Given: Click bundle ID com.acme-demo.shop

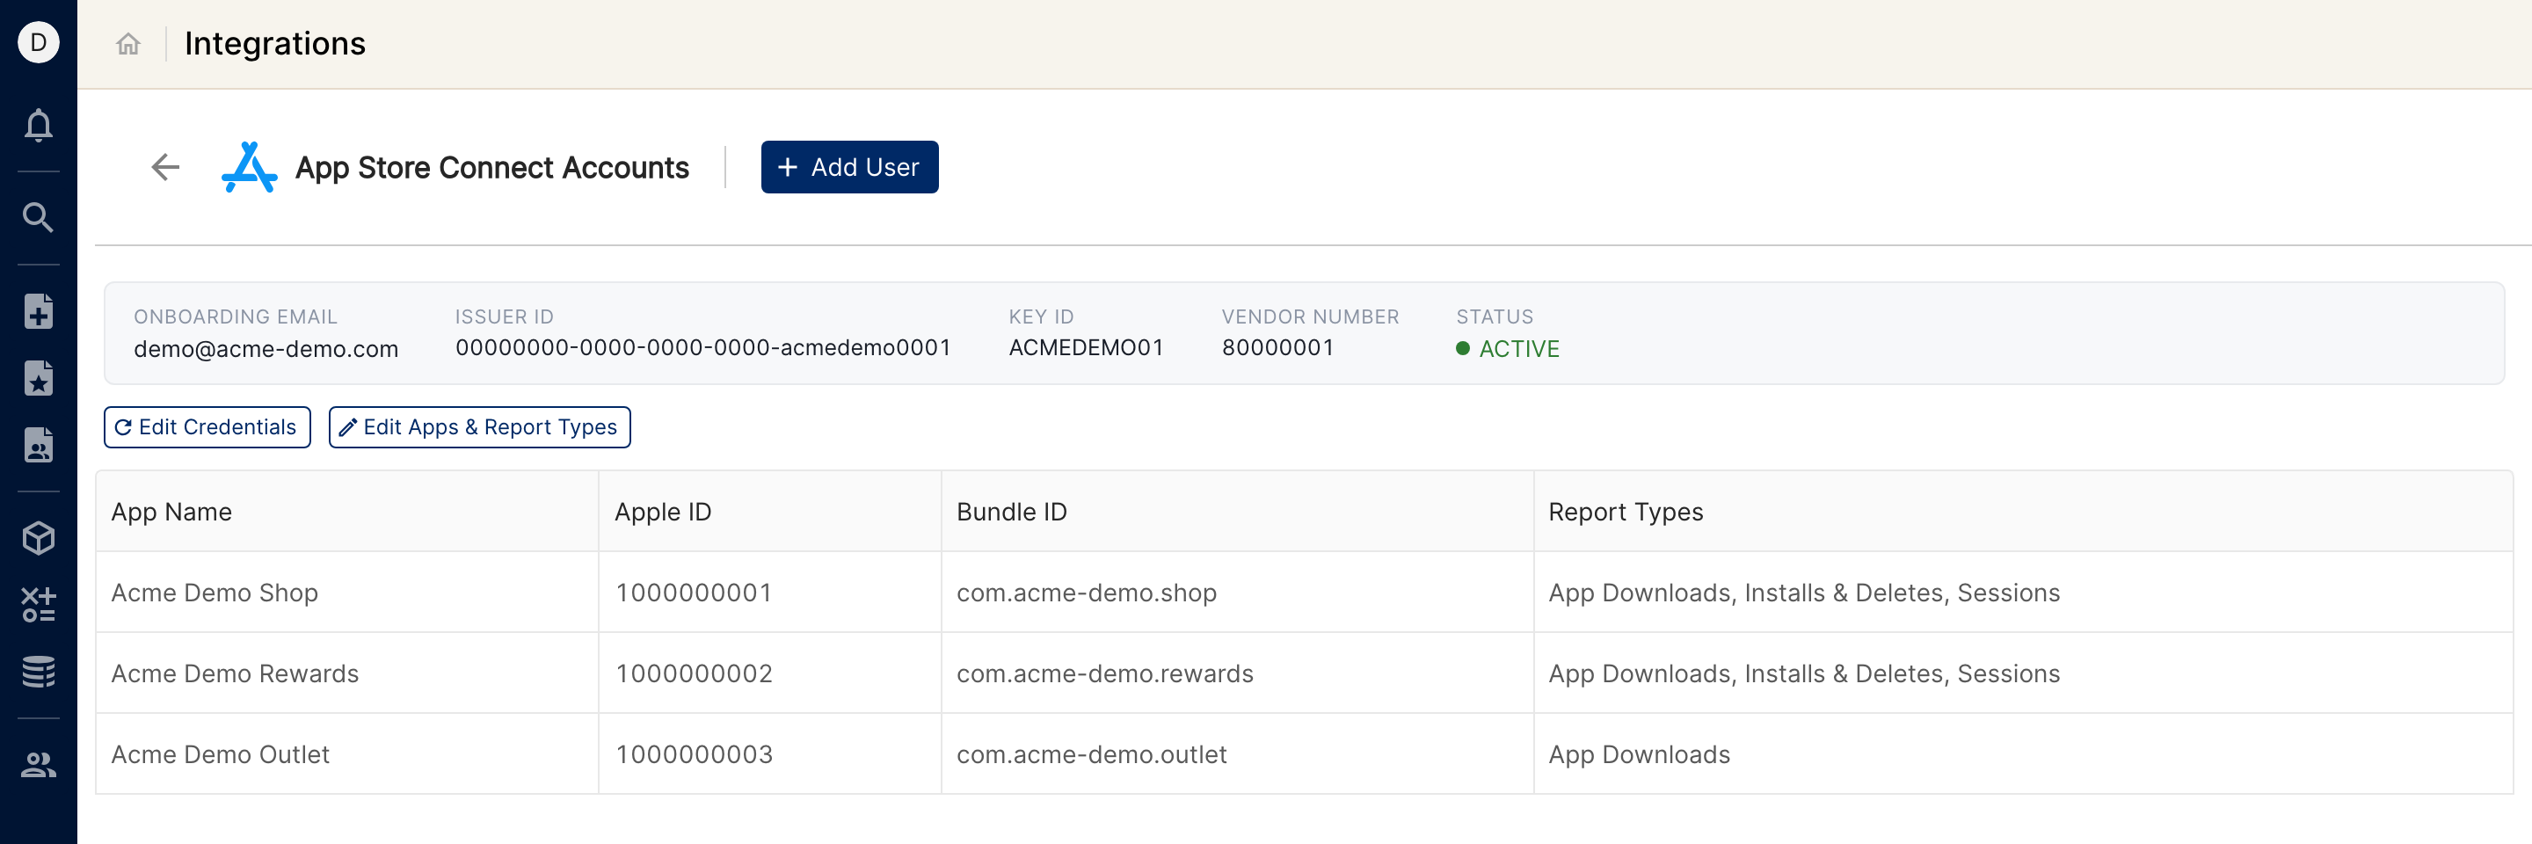Looking at the screenshot, I should coord(1086,593).
